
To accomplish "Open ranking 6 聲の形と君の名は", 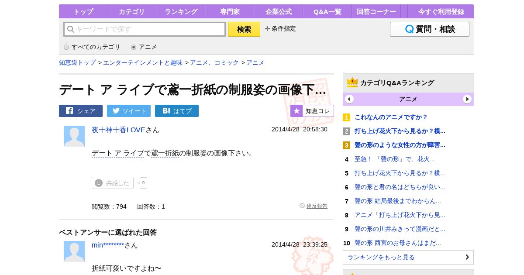I will (400, 187).
